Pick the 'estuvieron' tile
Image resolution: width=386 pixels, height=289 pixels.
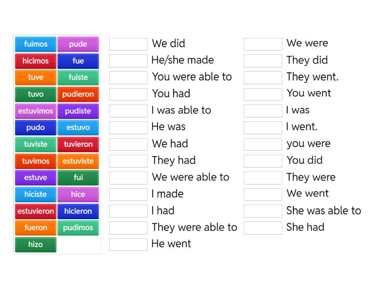[36, 211]
